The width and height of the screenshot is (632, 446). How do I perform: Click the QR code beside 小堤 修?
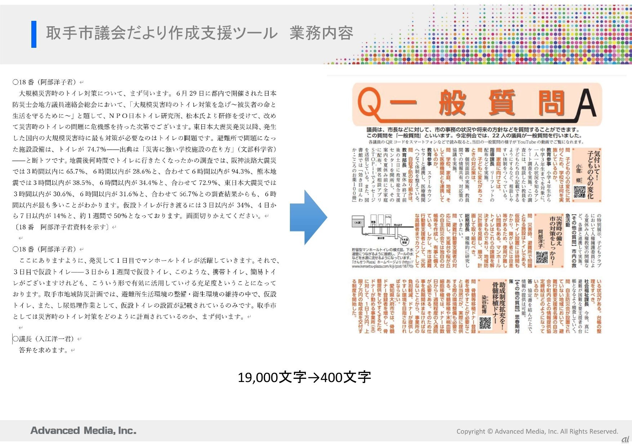579,192
